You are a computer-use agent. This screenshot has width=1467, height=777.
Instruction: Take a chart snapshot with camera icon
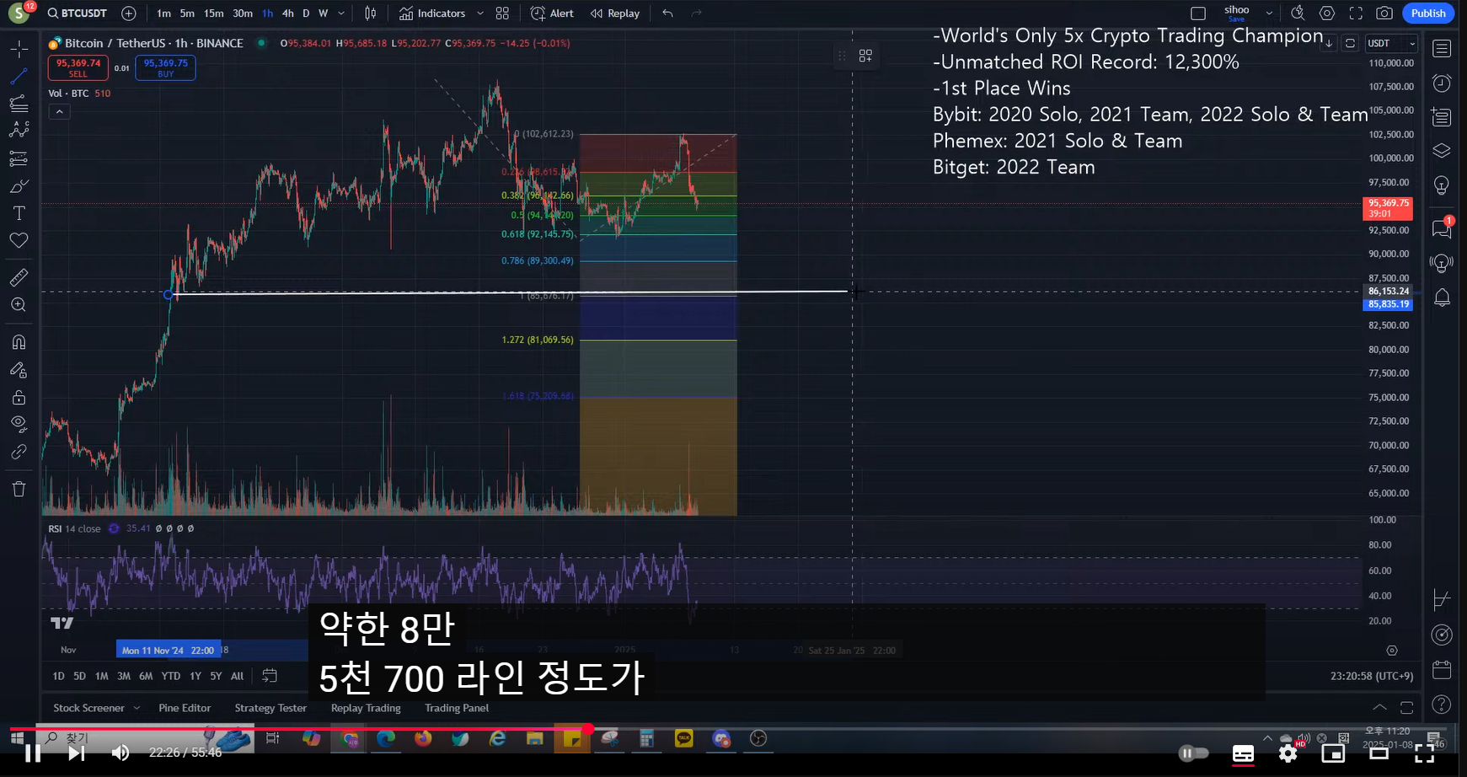pos(1384,13)
